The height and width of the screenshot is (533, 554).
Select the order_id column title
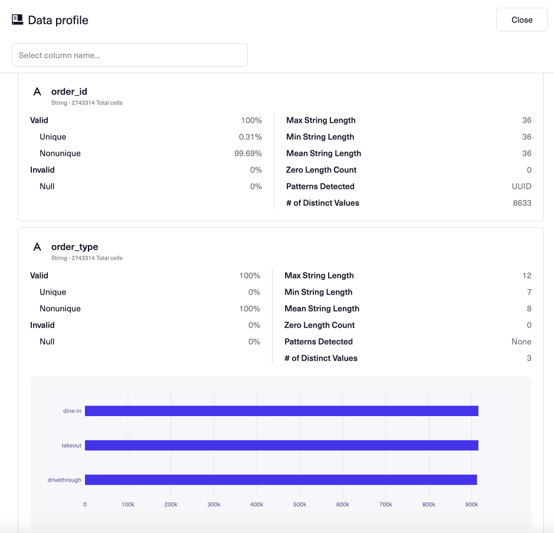69,91
